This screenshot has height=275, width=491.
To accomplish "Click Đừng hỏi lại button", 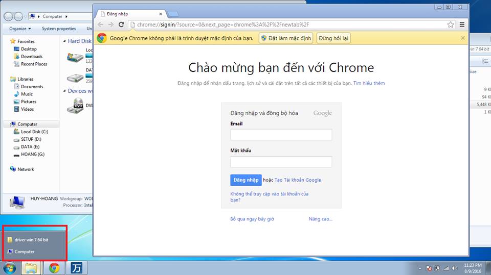I will tap(333, 38).
